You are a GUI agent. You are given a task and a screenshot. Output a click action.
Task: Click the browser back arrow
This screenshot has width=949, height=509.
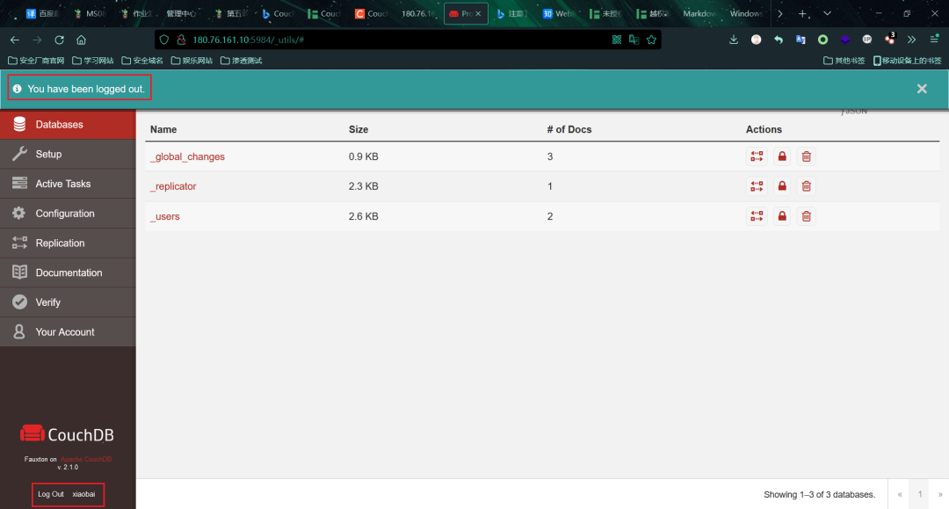[x=15, y=40]
